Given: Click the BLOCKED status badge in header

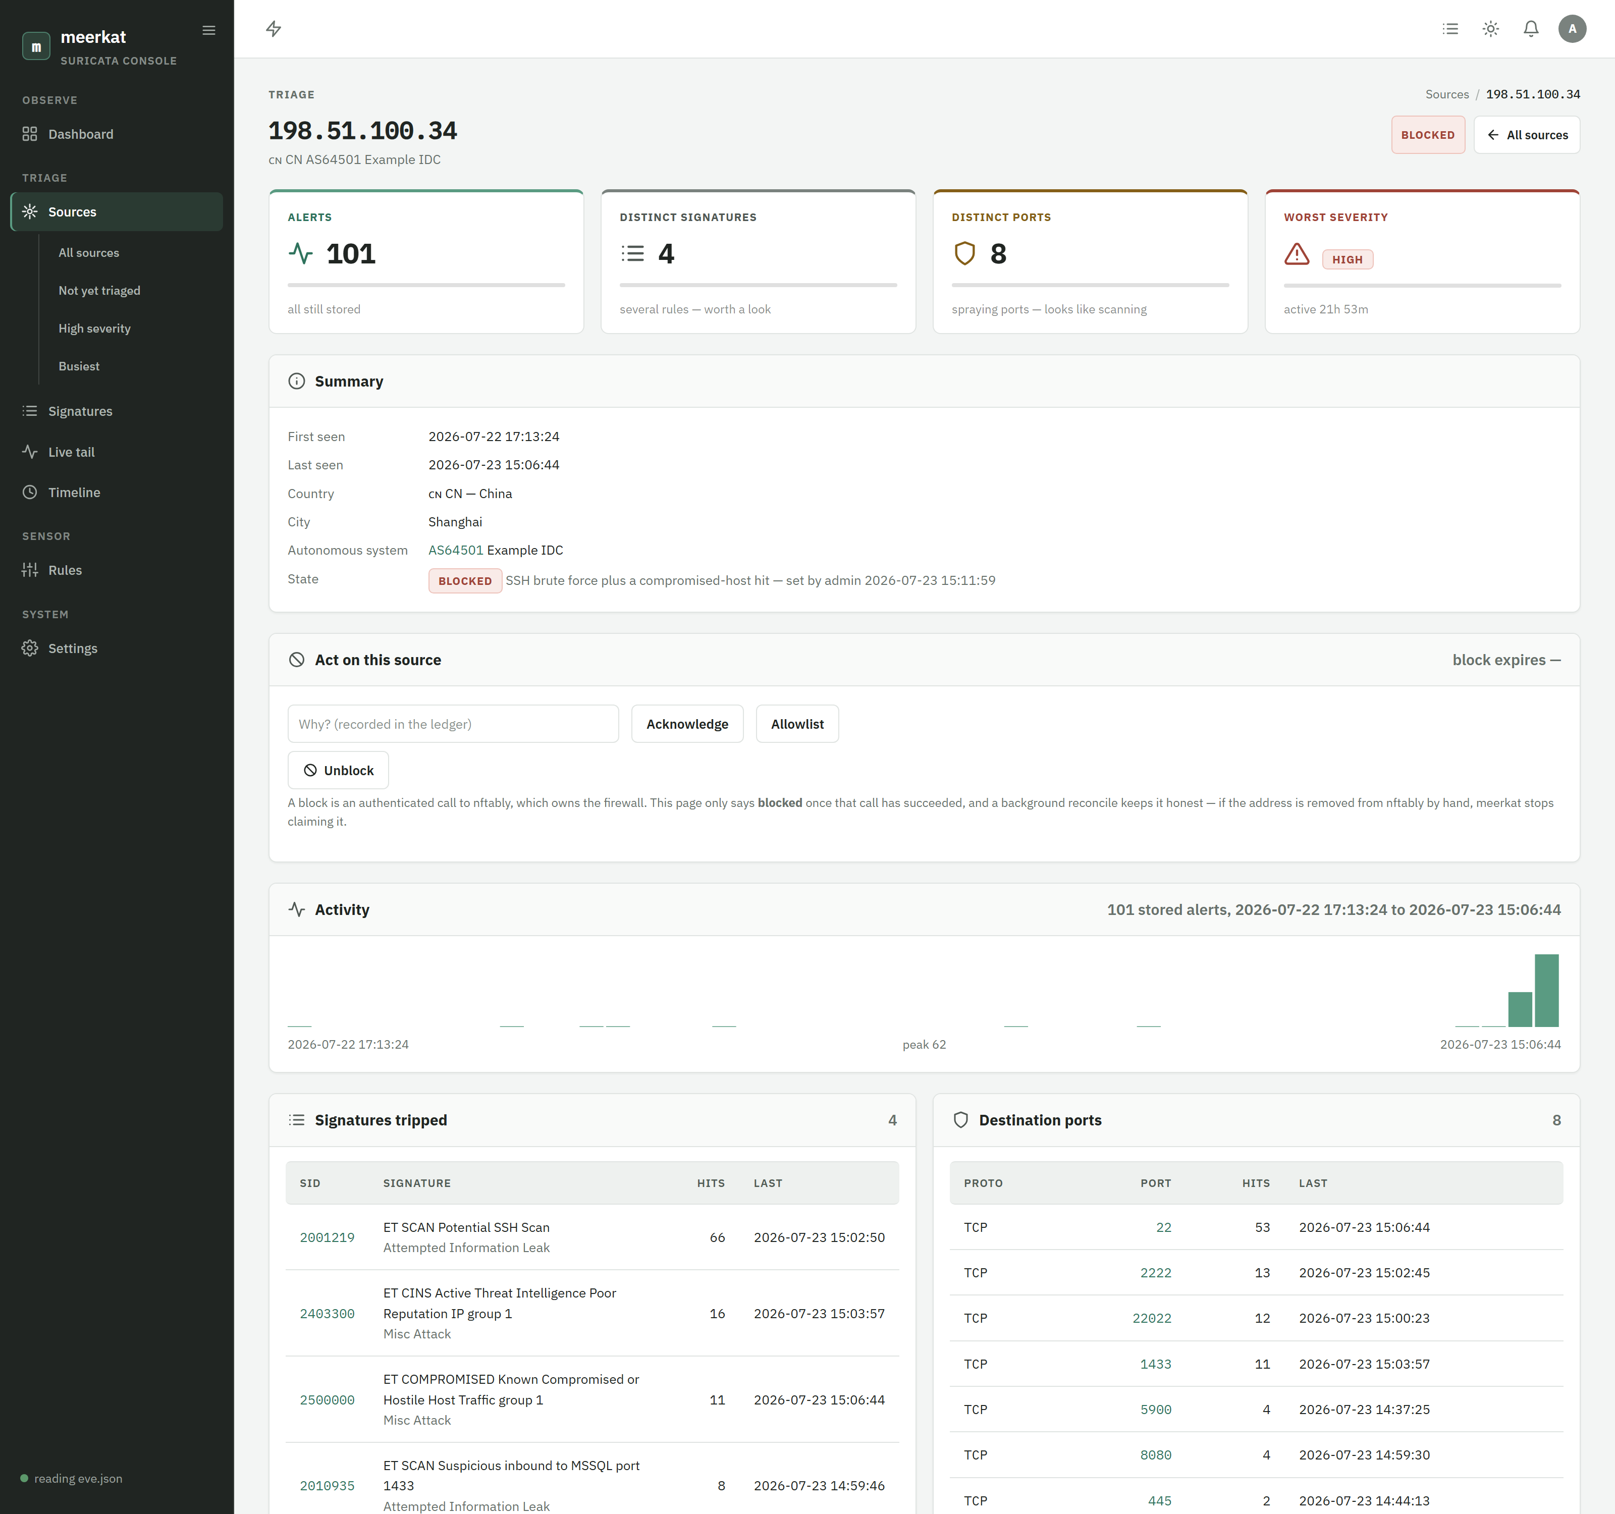Looking at the screenshot, I should coord(1427,135).
